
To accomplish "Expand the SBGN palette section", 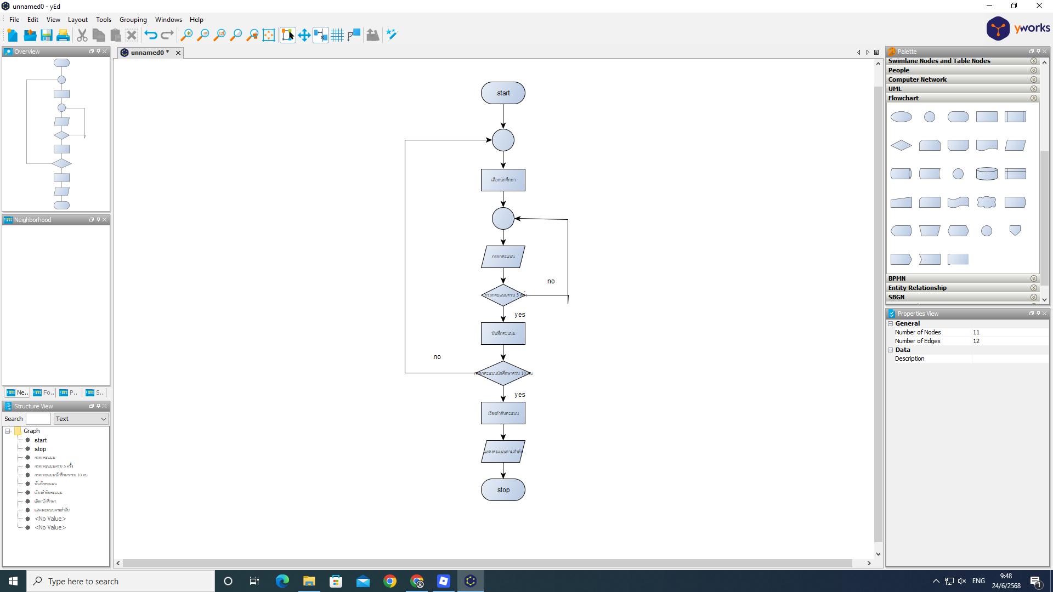I will [x=1034, y=297].
